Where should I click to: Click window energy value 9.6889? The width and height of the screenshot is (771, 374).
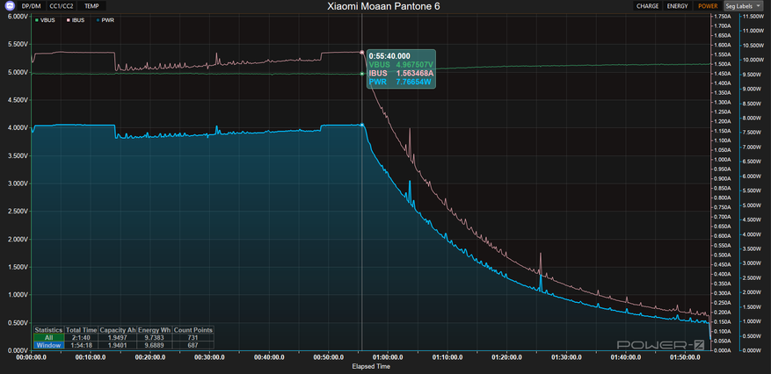pos(155,345)
